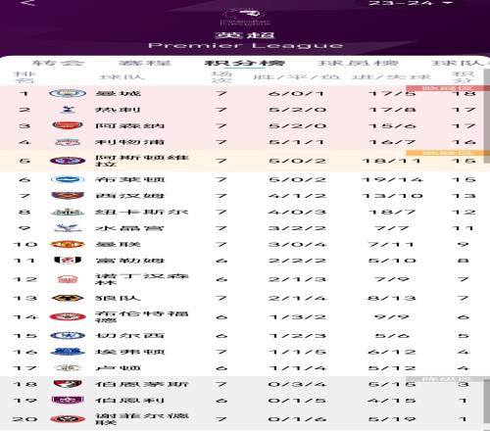Click the Manchester City club crest
The height and width of the screenshot is (431, 490).
coord(68,93)
